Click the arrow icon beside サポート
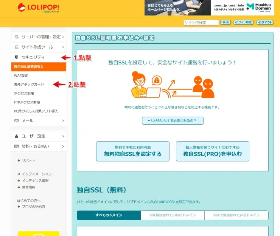This screenshot has width=280, height=236. pos(19,160)
